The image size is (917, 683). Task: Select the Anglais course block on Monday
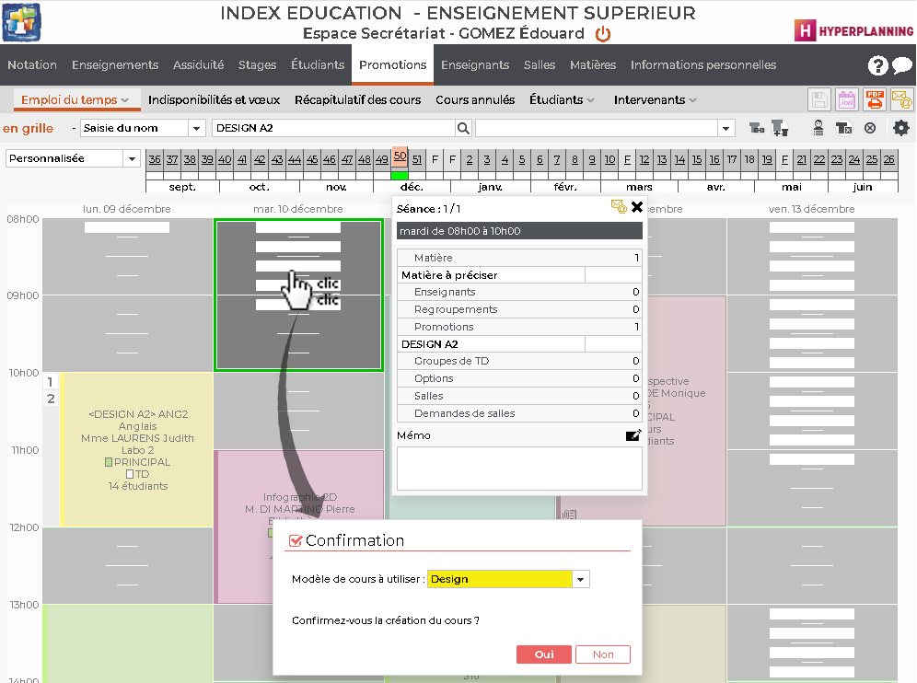(137, 450)
